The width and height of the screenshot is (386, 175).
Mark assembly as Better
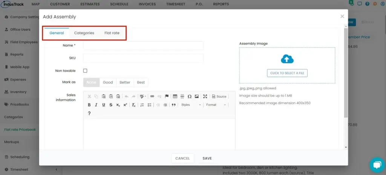point(125,82)
